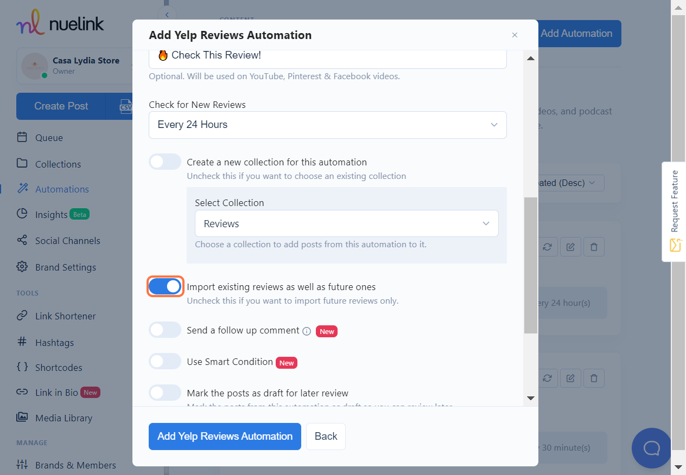Click the Create Post button
Image resolution: width=686 pixels, height=475 pixels.
pyautogui.click(x=61, y=106)
